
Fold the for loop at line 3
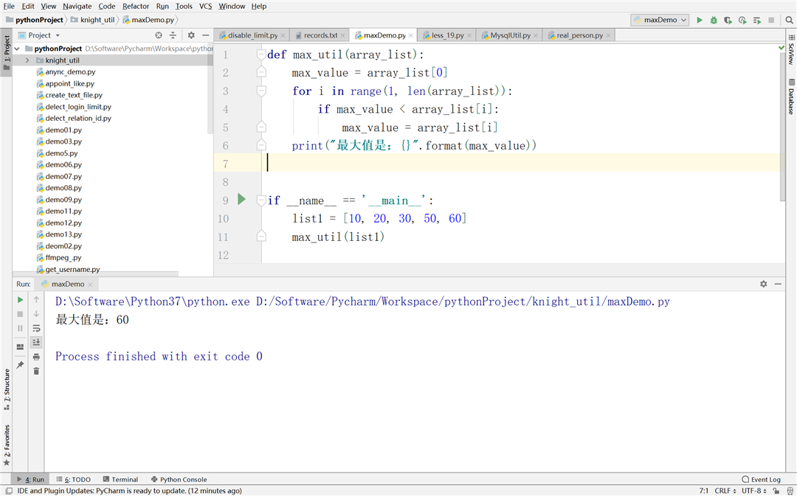[x=261, y=91]
